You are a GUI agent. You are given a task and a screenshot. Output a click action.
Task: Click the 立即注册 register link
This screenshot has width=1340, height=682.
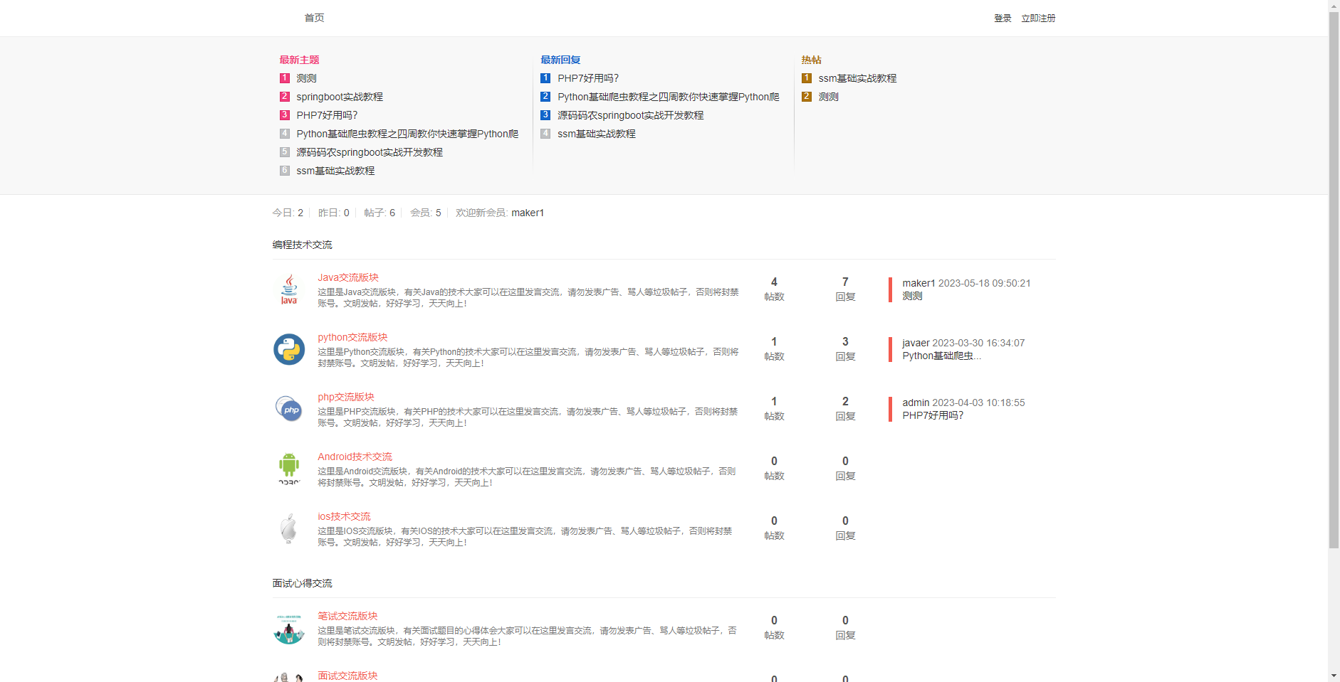pos(1038,18)
